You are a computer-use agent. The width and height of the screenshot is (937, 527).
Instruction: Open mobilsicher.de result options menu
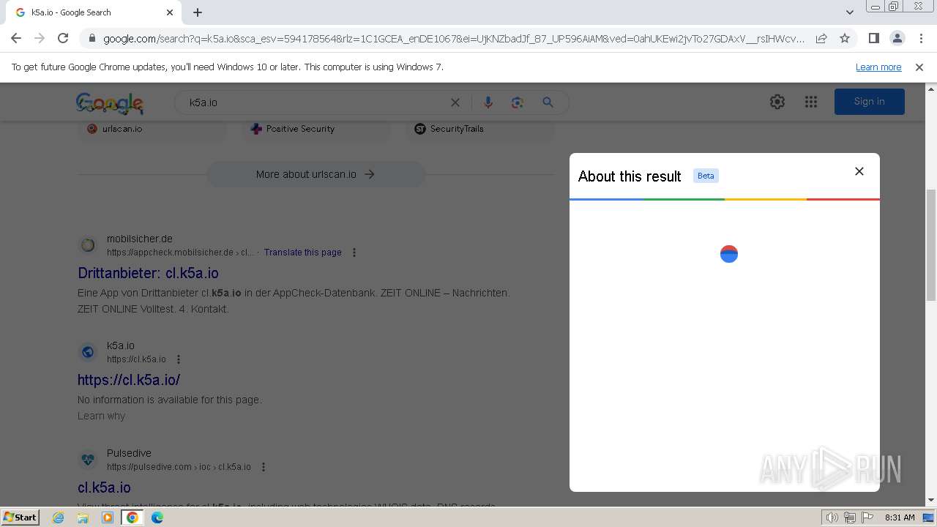[x=354, y=253]
